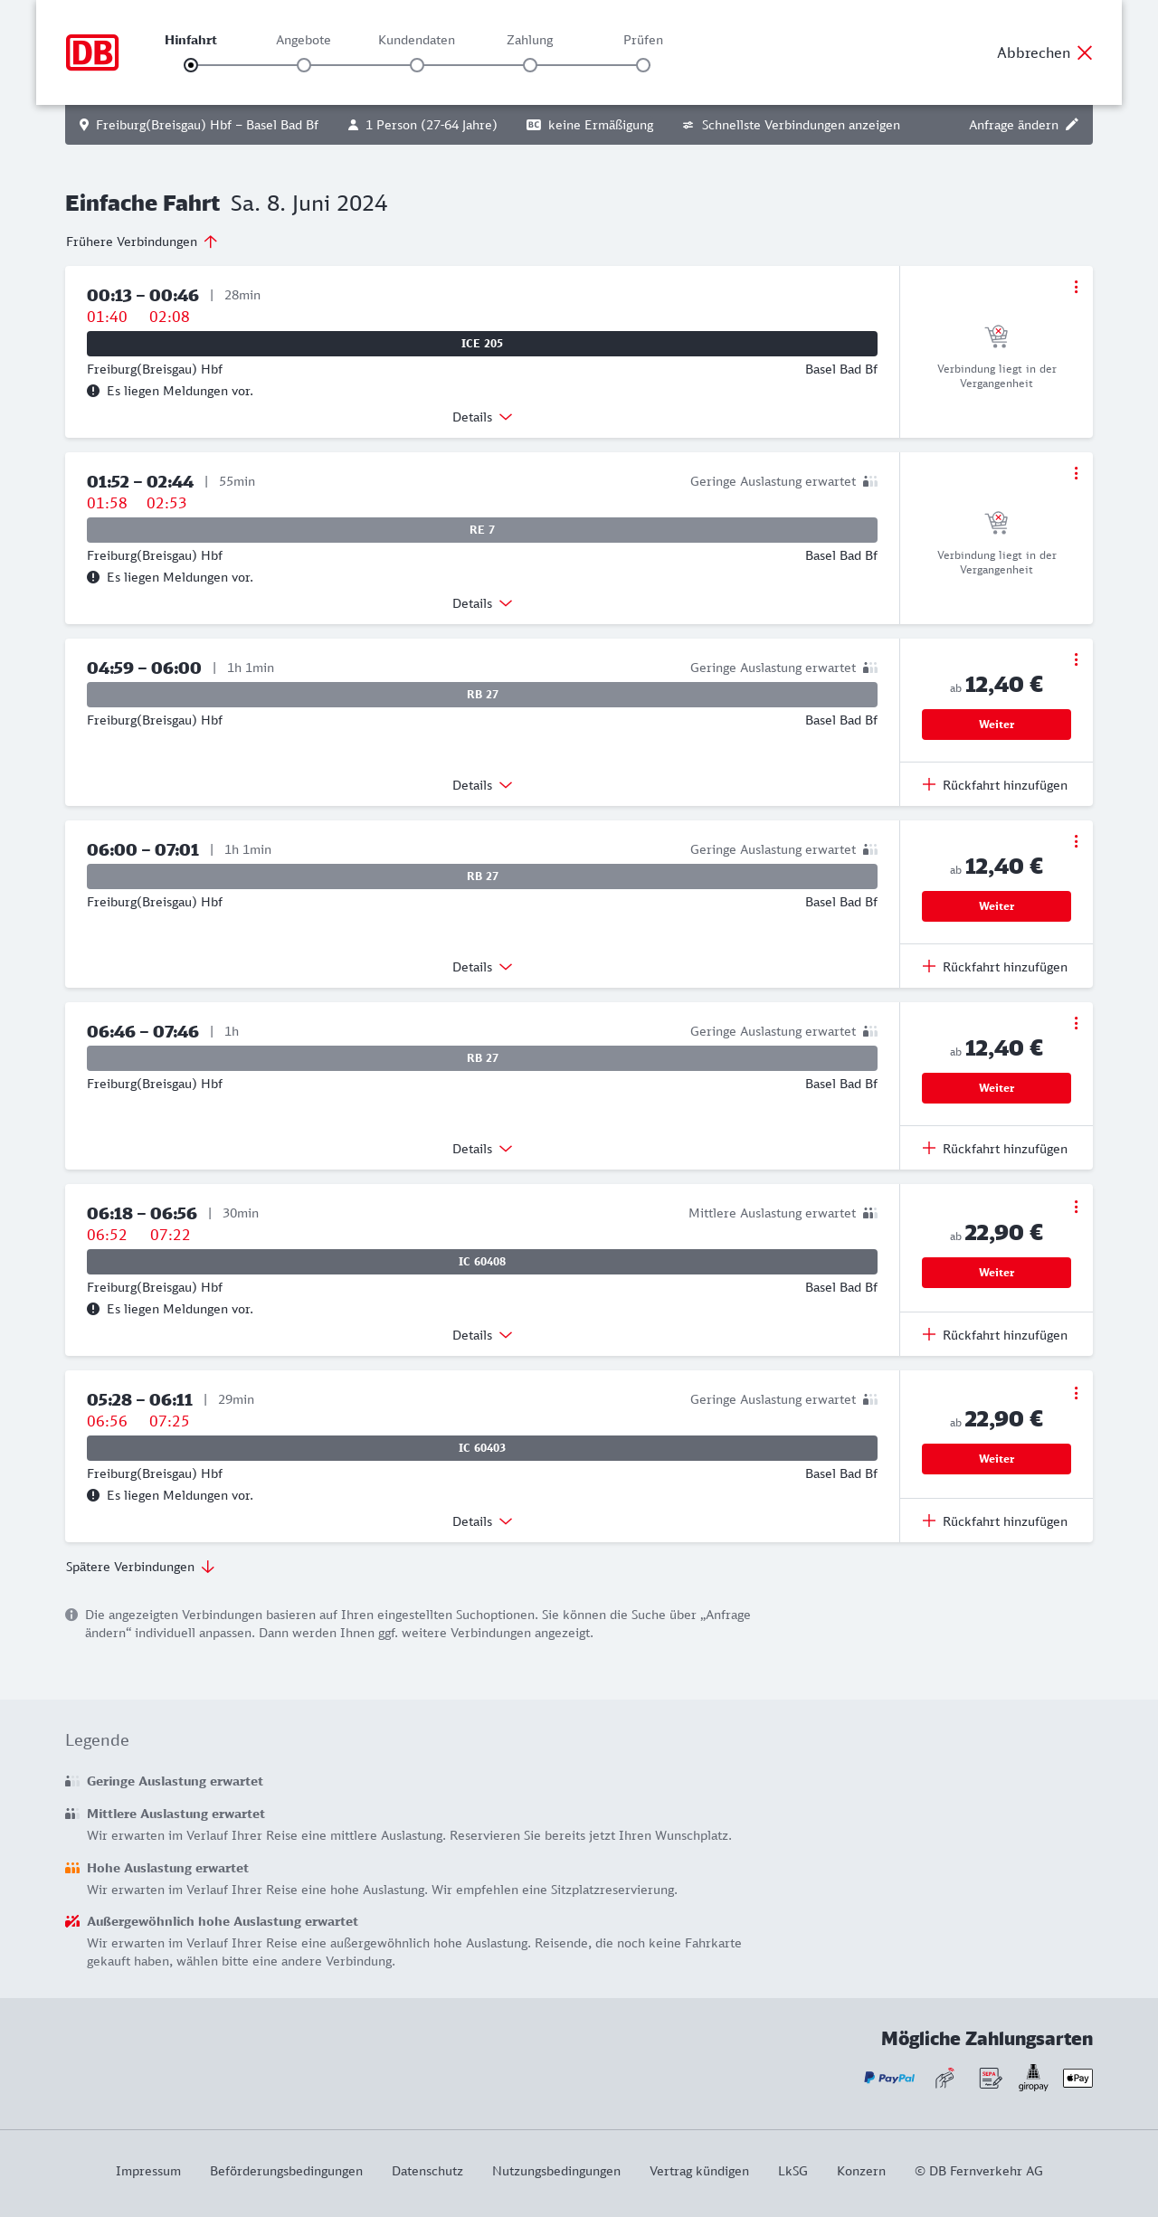Expand Details for the 04:59 RB 27 connection
The width and height of the screenshot is (1158, 2217).
(x=482, y=785)
